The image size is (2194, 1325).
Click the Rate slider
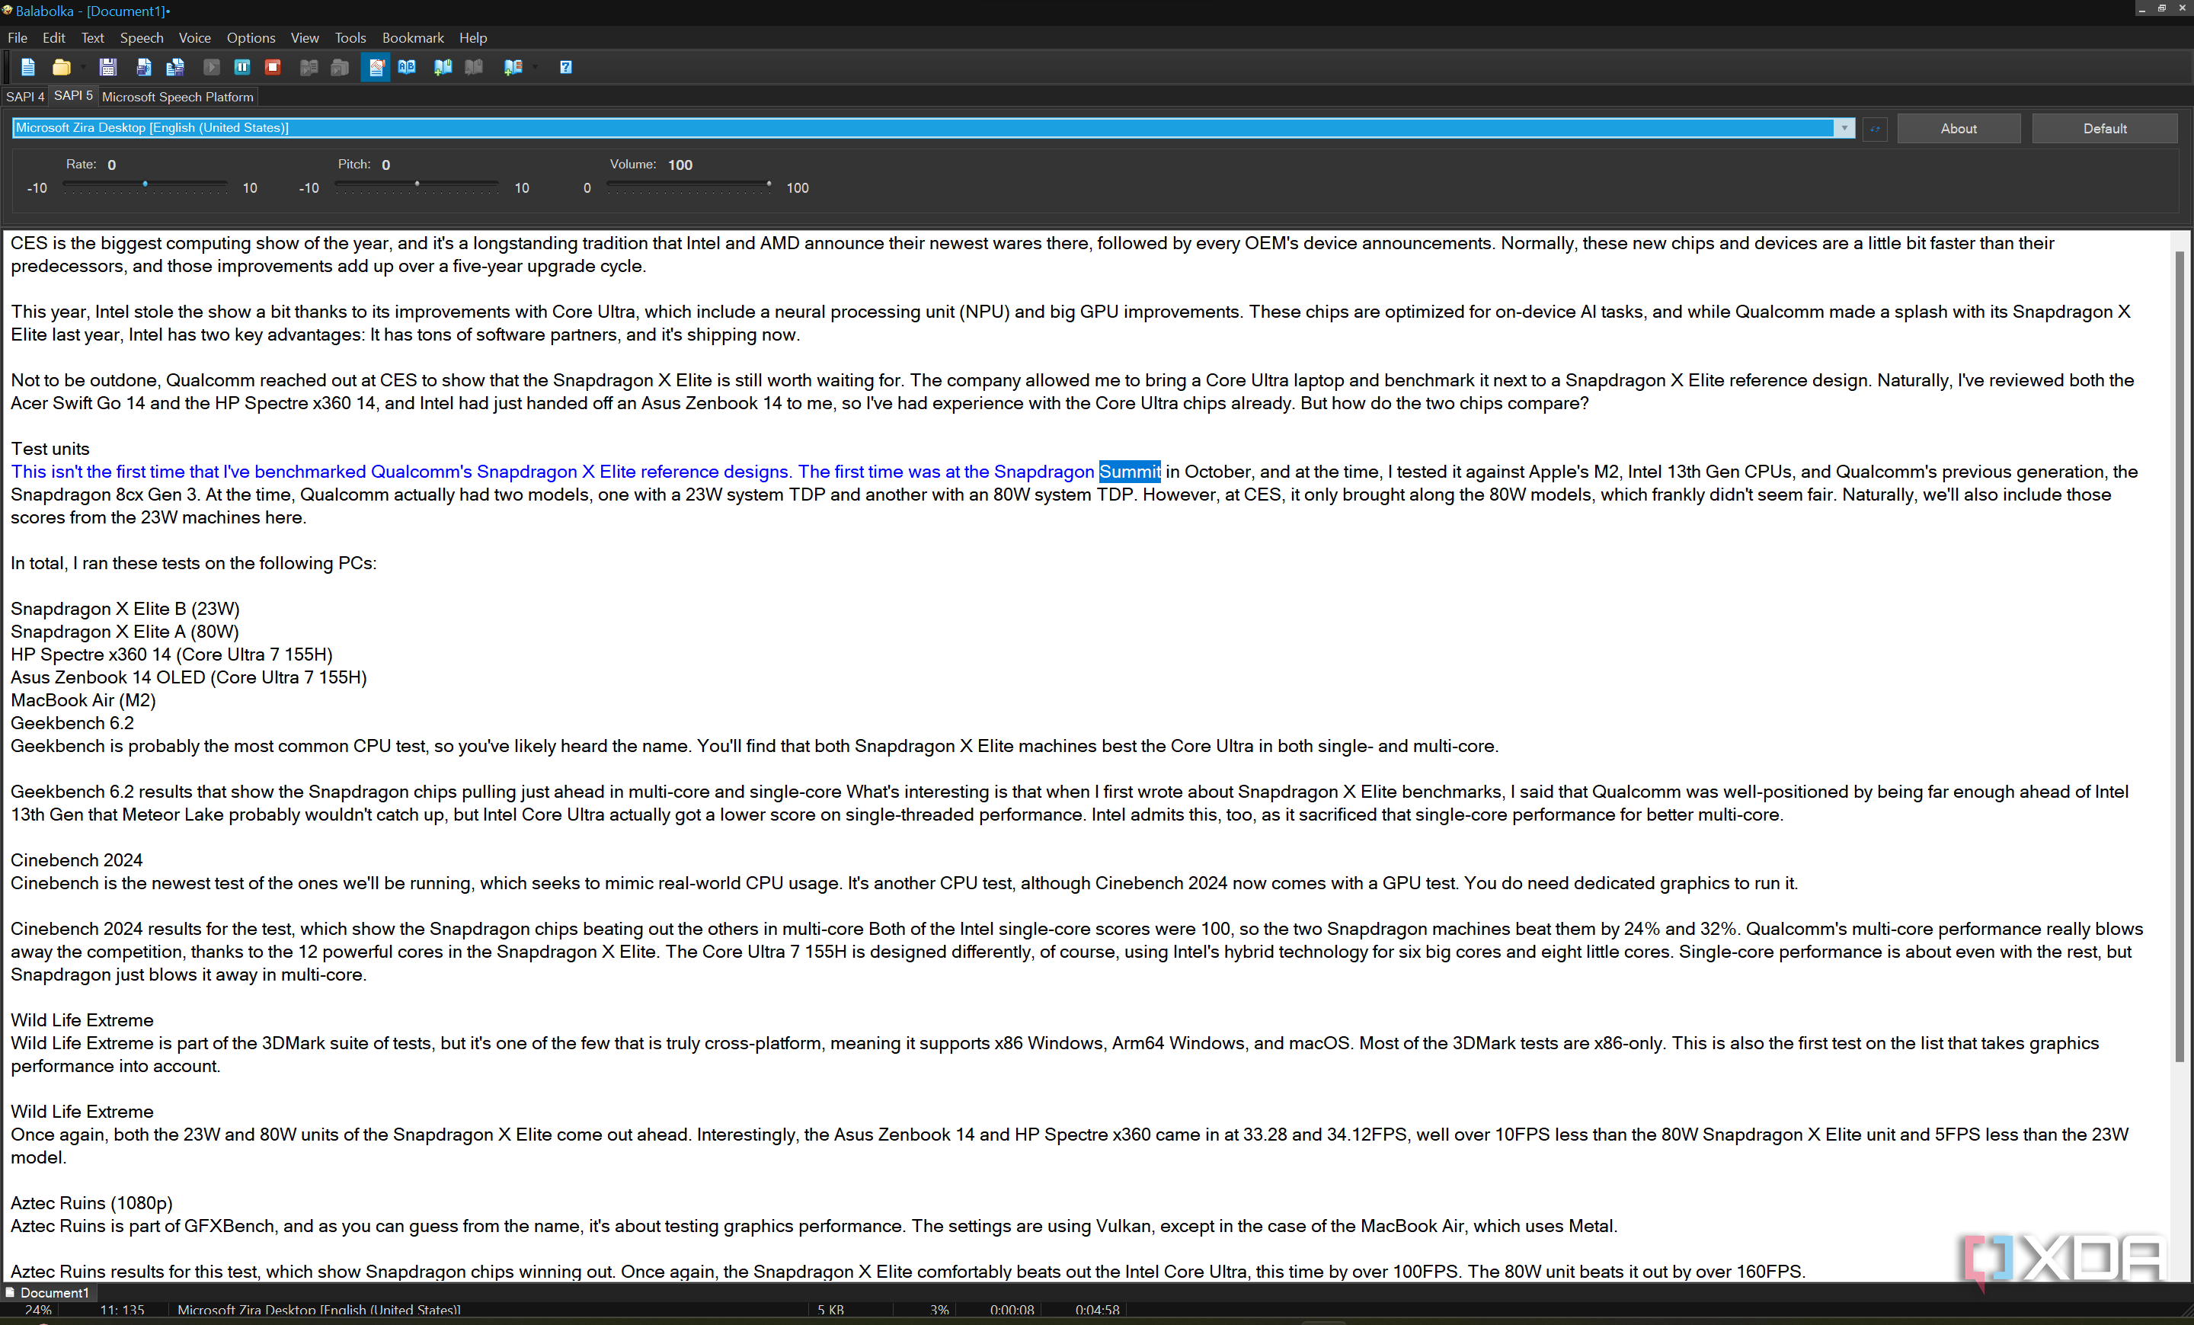click(x=146, y=185)
